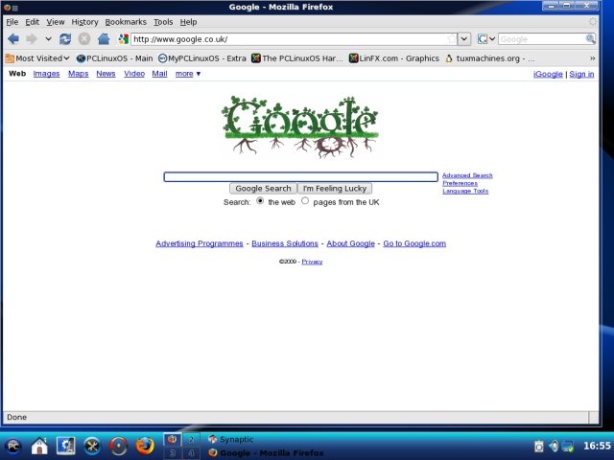The image size is (614, 460).
Task: Expand the 'more' Google services dropdown
Action: click(x=188, y=74)
